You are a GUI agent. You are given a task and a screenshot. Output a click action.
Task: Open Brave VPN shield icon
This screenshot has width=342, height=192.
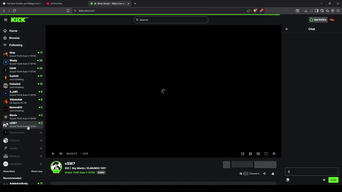[333, 11]
